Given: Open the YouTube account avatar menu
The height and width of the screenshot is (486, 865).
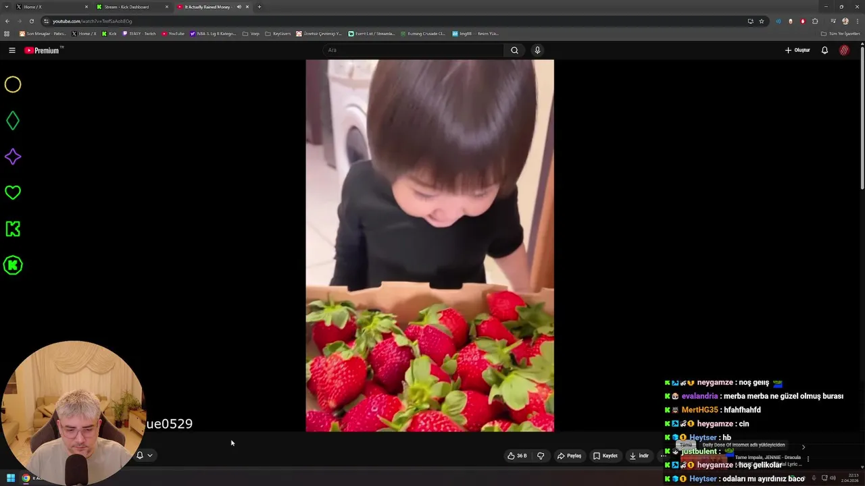Looking at the screenshot, I should (844, 50).
